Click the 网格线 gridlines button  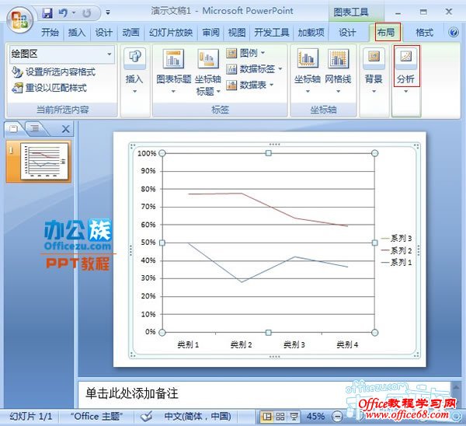pos(338,70)
